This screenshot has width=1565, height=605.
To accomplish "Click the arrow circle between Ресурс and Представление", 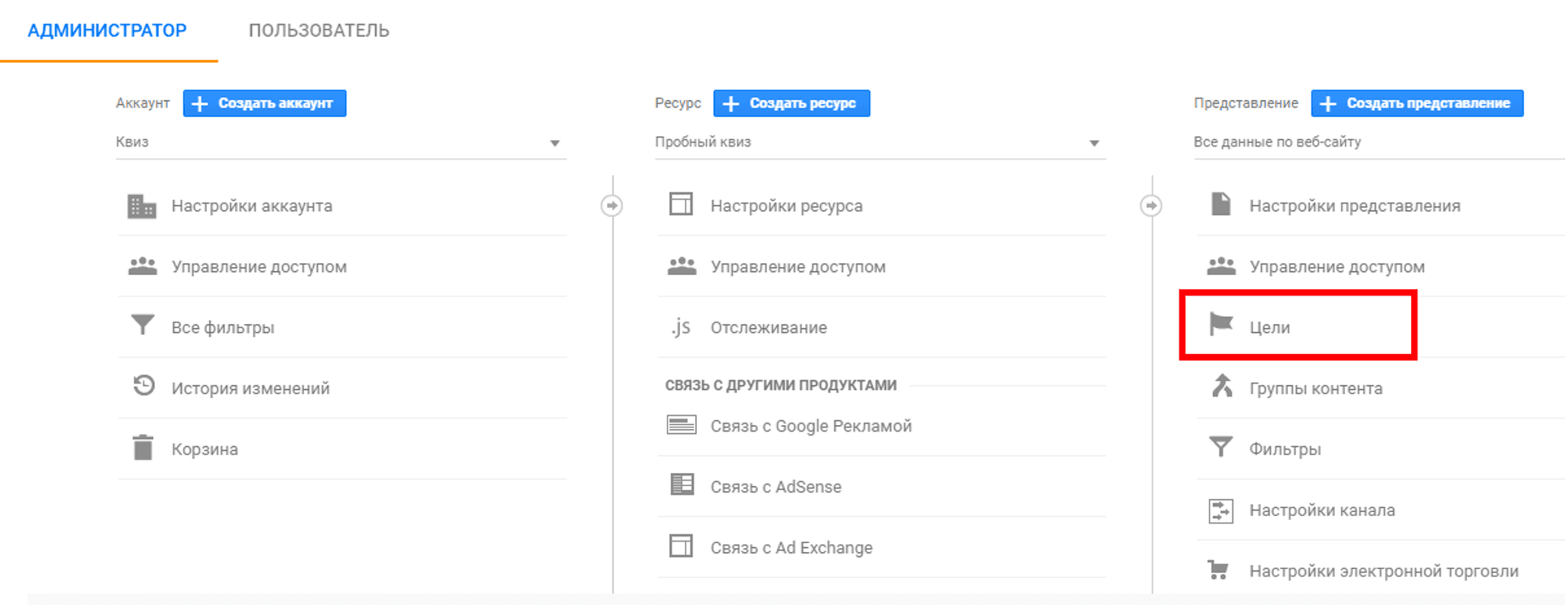I will (x=1151, y=206).
